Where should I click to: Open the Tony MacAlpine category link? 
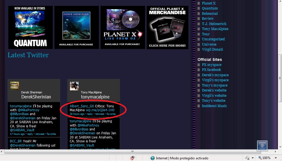coord(215,29)
